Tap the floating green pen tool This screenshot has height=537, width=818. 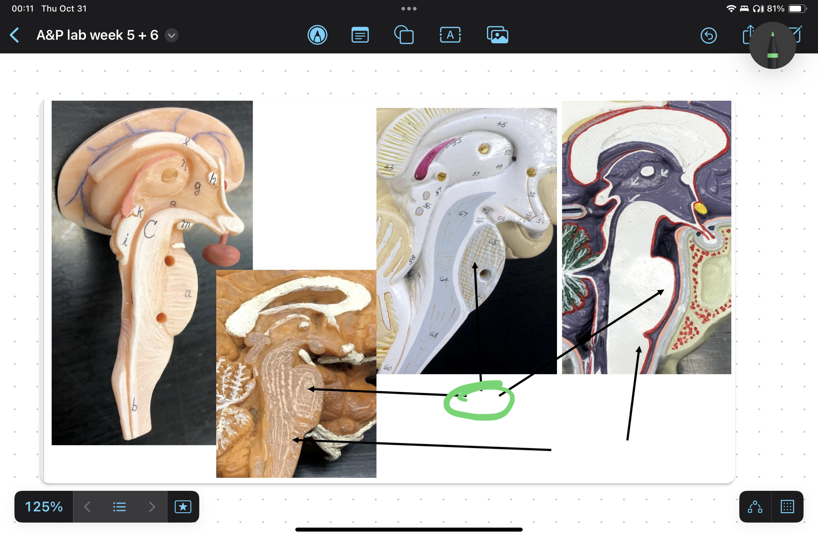click(773, 45)
